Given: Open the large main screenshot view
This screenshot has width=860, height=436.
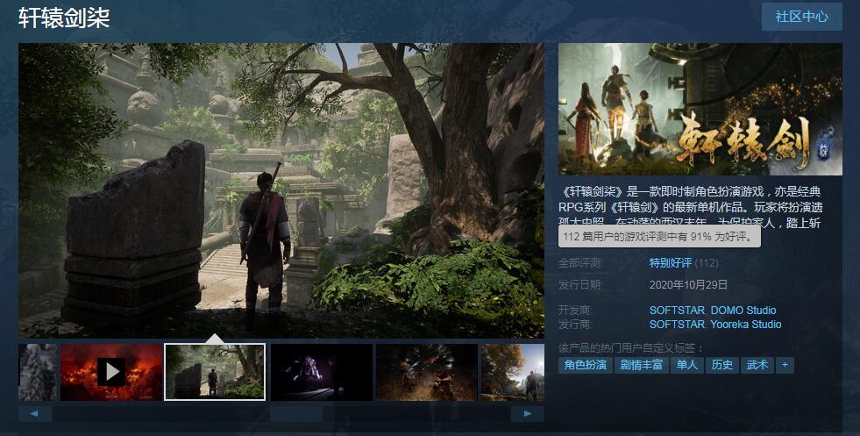Looking at the screenshot, I should 281,189.
